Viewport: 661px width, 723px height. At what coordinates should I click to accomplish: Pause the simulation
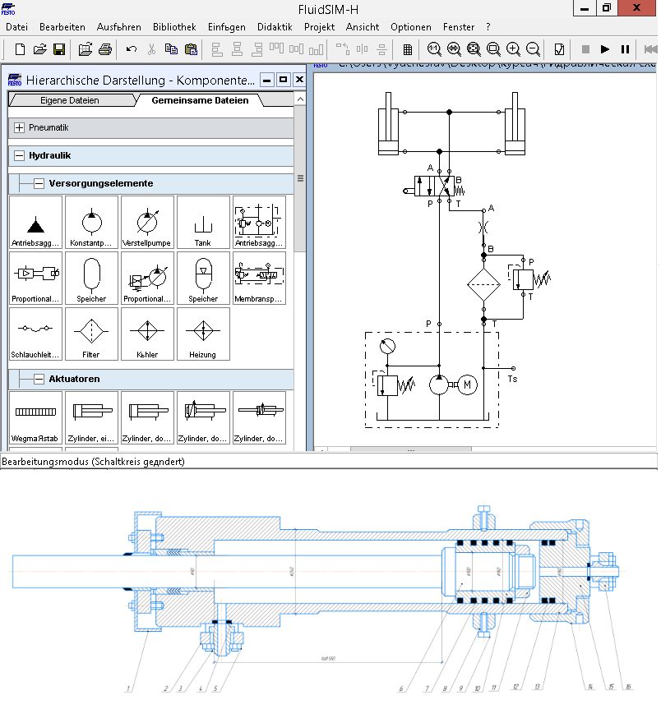pyautogui.click(x=625, y=48)
